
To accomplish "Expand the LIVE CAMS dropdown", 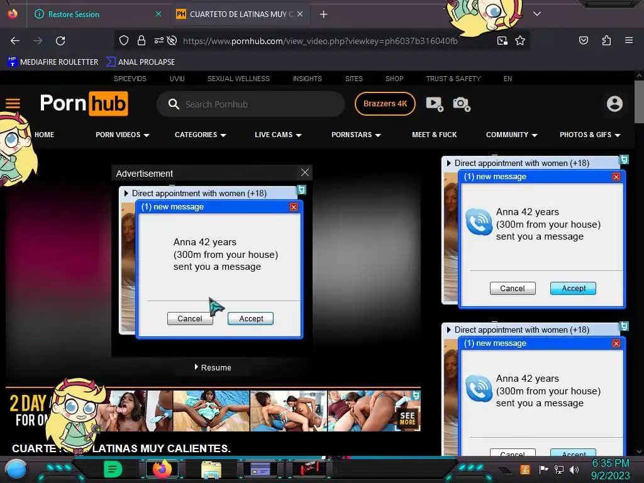I will (278, 135).
